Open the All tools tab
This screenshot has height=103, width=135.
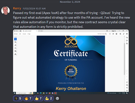coord(16,34)
